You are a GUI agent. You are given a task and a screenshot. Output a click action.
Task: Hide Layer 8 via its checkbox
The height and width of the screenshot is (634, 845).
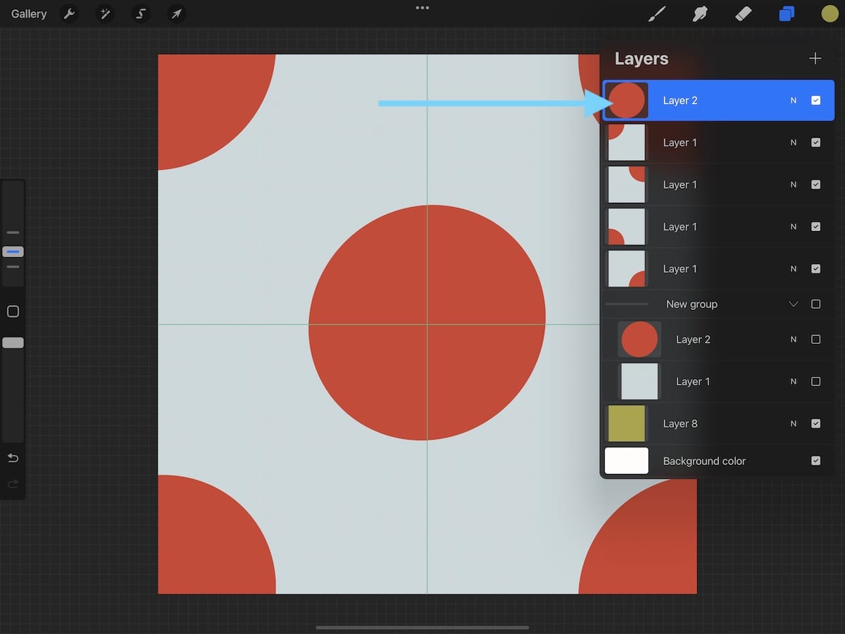(x=815, y=424)
